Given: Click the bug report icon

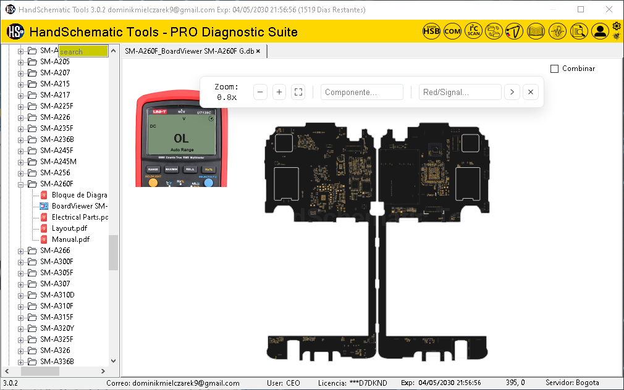Looking at the screenshot, I should click(617, 36).
